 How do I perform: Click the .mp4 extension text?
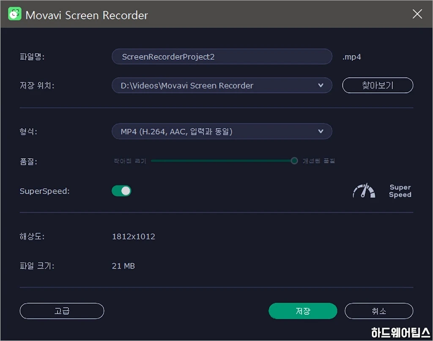[x=351, y=57]
